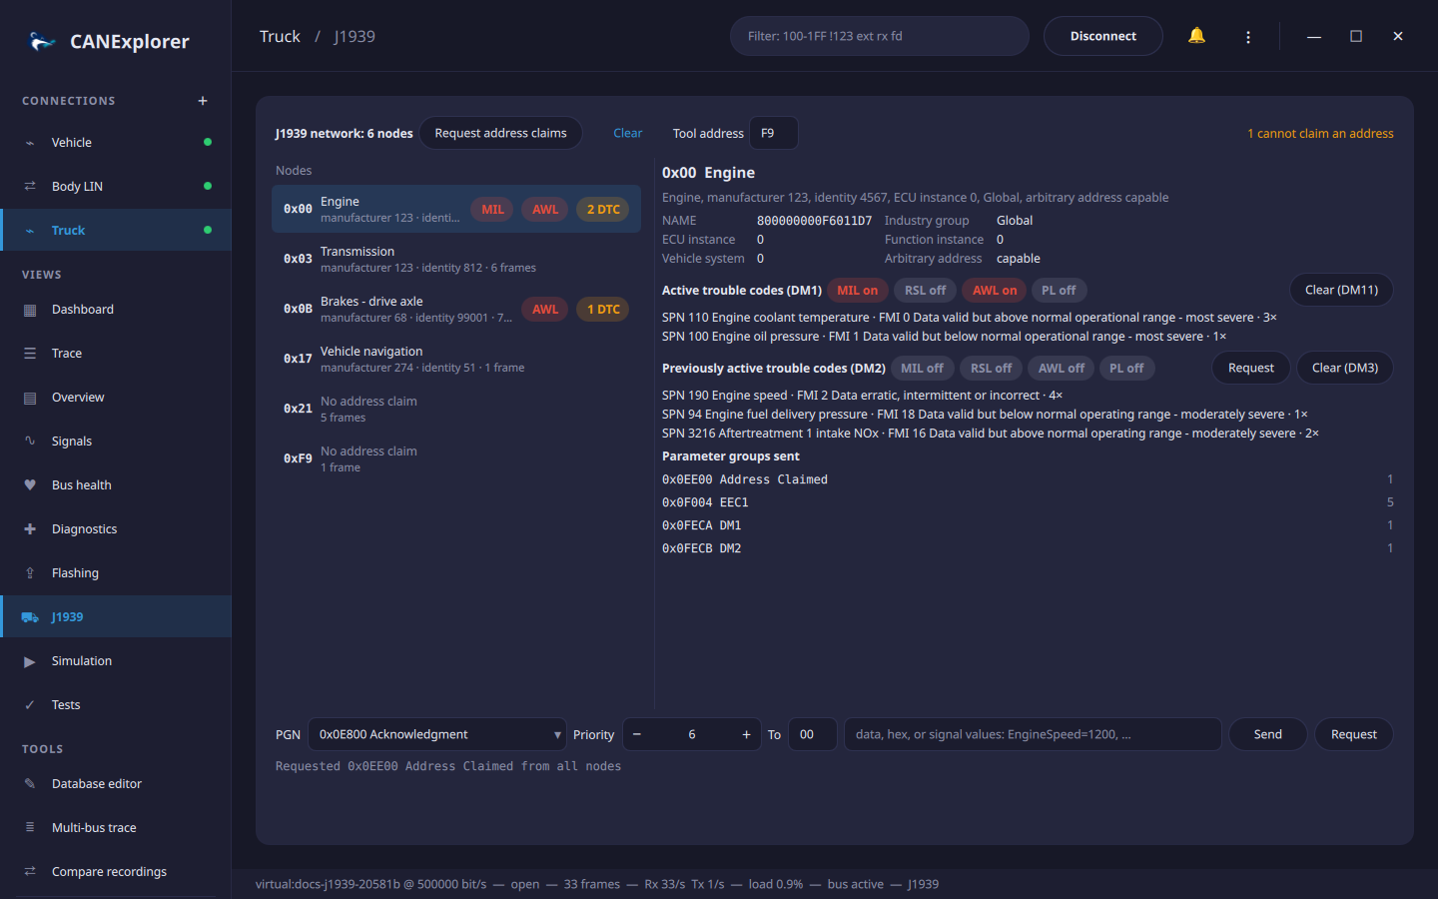This screenshot has height=899, width=1438.
Task: Click Request address claims button
Action: [x=500, y=133]
